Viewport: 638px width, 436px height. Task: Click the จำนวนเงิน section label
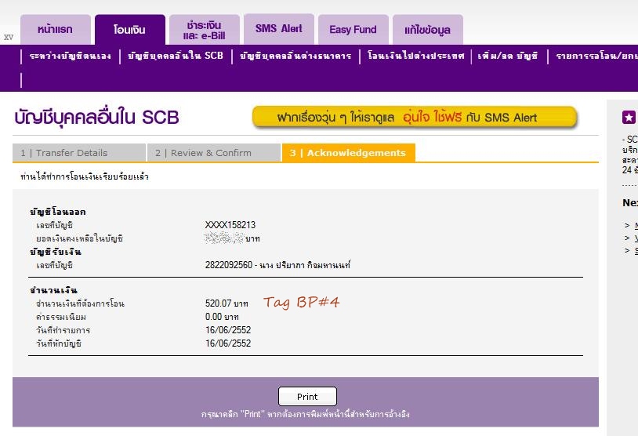(53, 290)
